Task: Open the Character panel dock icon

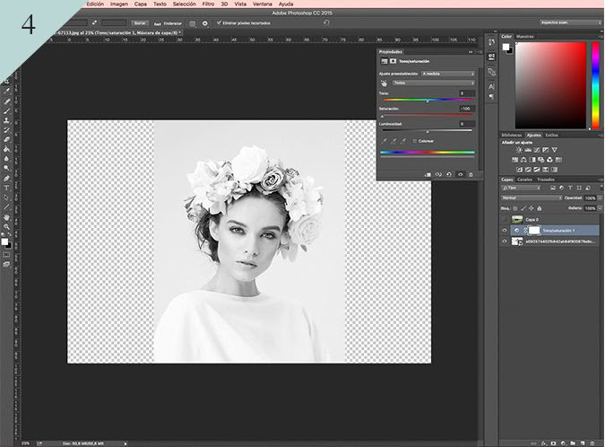Action: 491,86
